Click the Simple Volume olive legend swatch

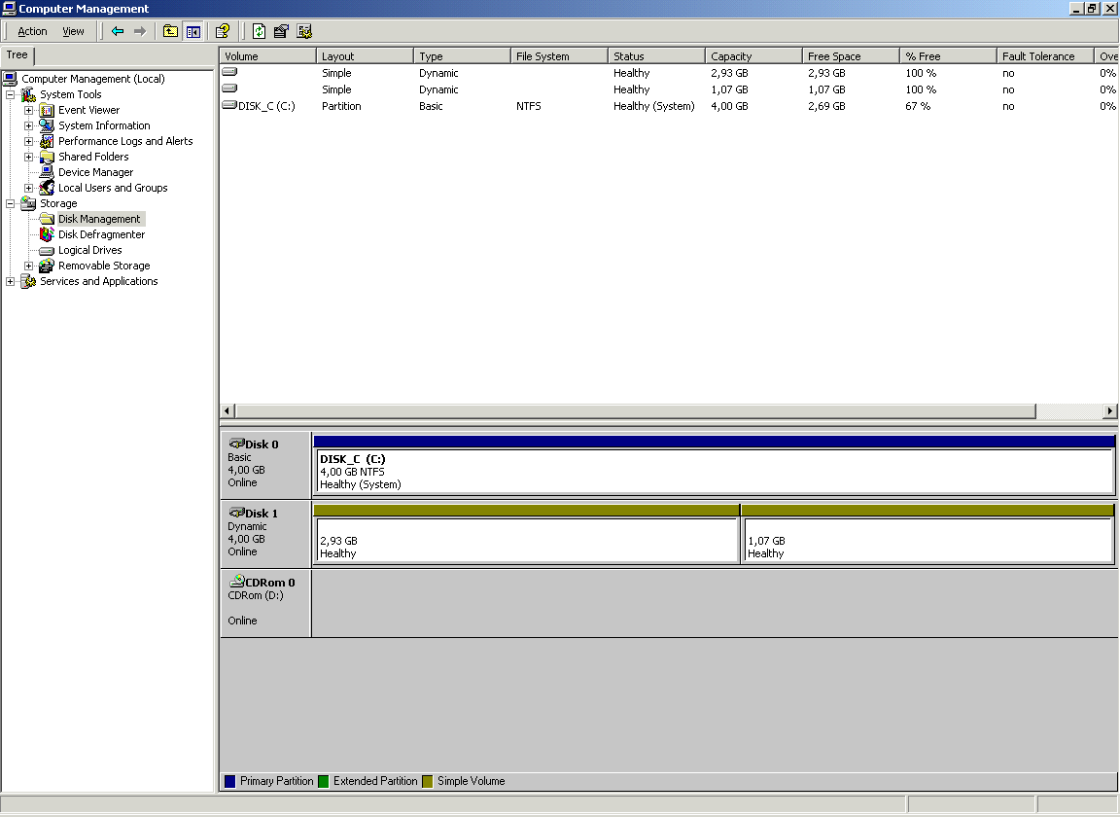click(428, 781)
